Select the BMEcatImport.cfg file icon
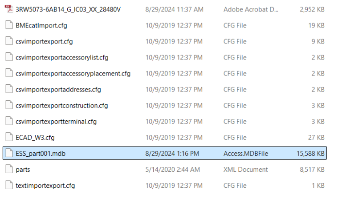 click(9, 25)
